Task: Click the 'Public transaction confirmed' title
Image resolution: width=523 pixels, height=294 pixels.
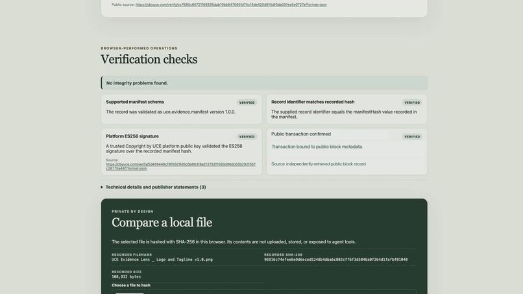Action: [x=301, y=134]
